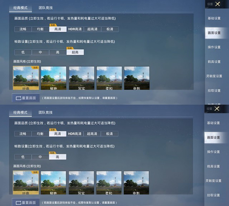Select HDR高清 quality in the lower panel
This screenshot has height=206, width=229.
75,134
